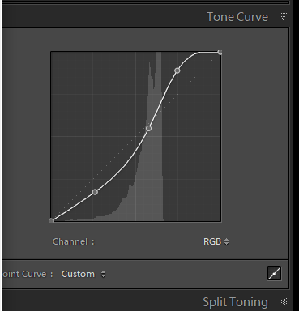Select the highlights curve control point

point(177,70)
